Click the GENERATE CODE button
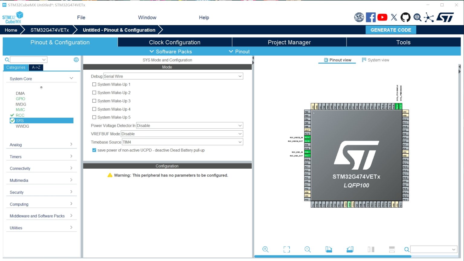Image resolution: width=464 pixels, height=261 pixels. tap(391, 30)
